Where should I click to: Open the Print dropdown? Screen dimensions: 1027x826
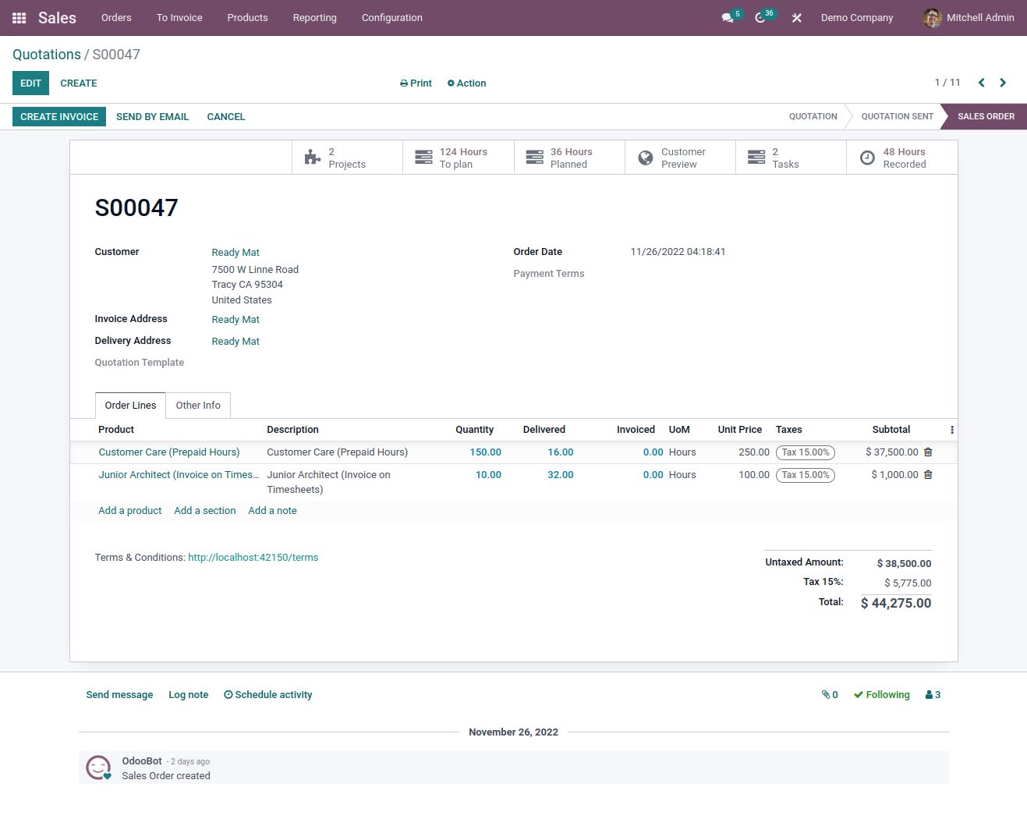(x=416, y=83)
